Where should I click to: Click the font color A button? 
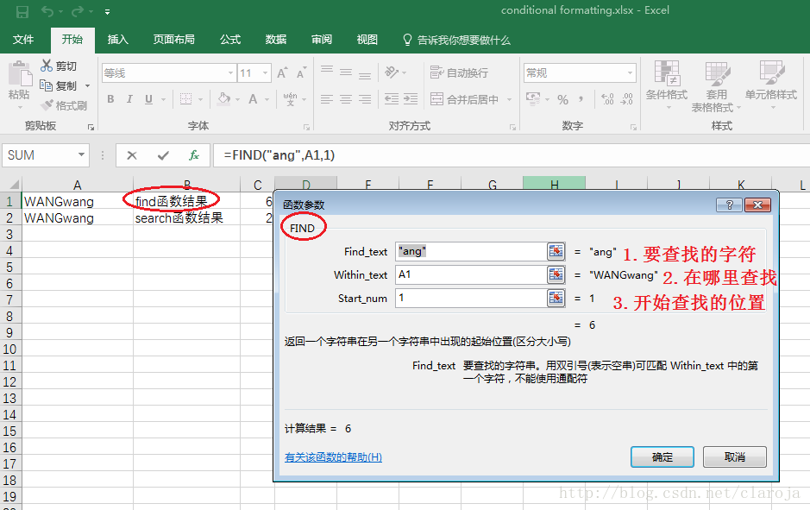point(253,99)
